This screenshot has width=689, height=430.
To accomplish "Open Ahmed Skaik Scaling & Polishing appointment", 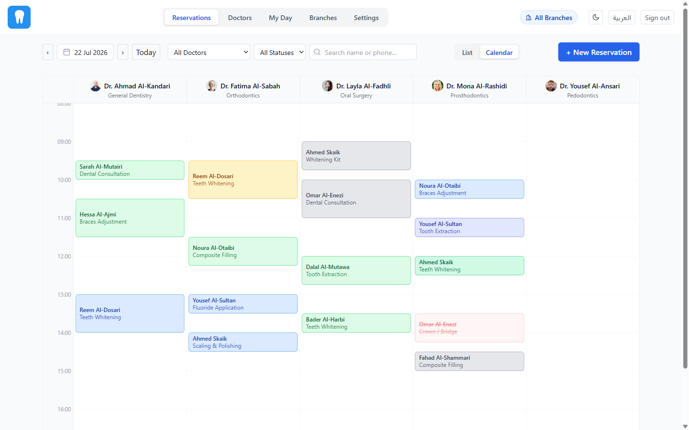I will point(243,342).
